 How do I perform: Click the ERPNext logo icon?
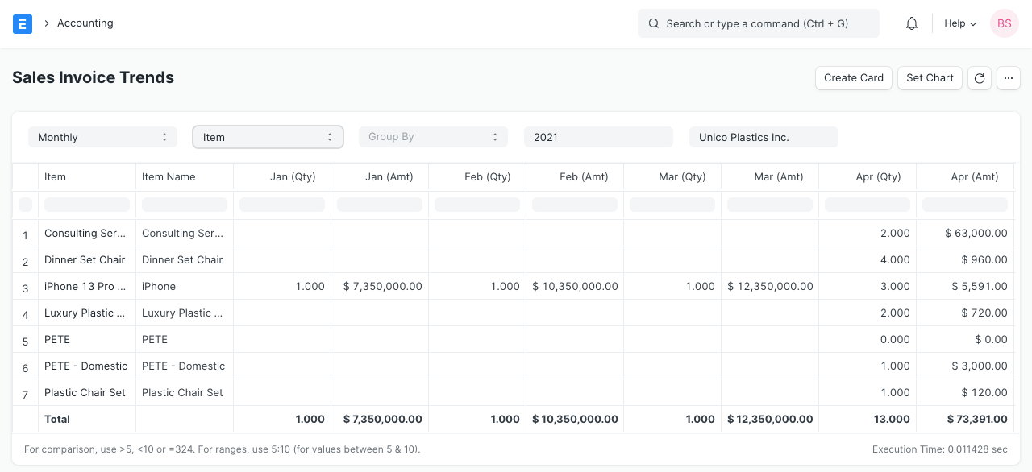pos(23,23)
